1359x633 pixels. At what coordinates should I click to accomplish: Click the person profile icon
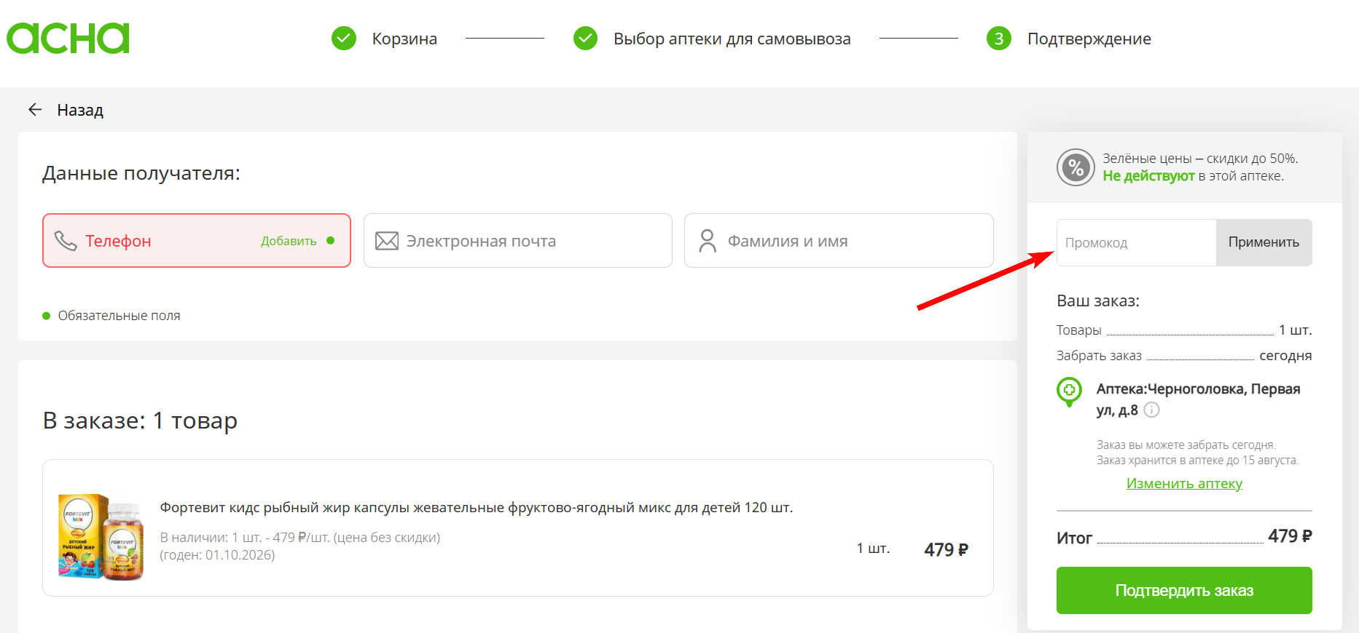click(x=707, y=241)
